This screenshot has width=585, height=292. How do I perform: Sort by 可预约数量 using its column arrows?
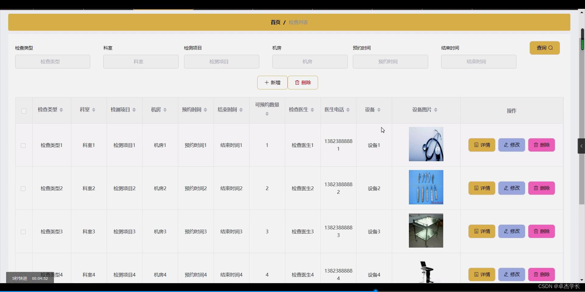tap(267, 114)
